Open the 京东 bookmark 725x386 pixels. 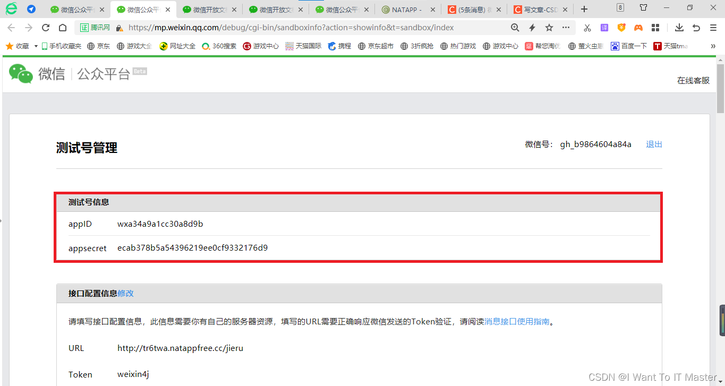tap(99, 46)
